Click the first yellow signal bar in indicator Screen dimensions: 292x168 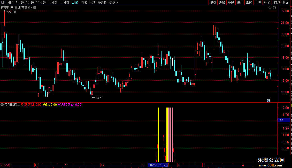point(158,135)
